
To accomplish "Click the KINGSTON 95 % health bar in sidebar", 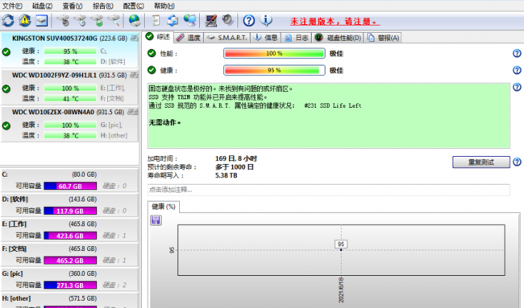I will (x=70, y=51).
